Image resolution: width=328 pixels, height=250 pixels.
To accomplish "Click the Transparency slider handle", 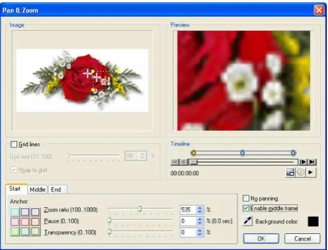I will click(x=109, y=231).
